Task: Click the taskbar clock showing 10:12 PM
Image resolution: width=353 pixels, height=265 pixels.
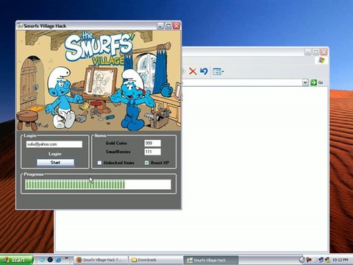Action: [340, 260]
